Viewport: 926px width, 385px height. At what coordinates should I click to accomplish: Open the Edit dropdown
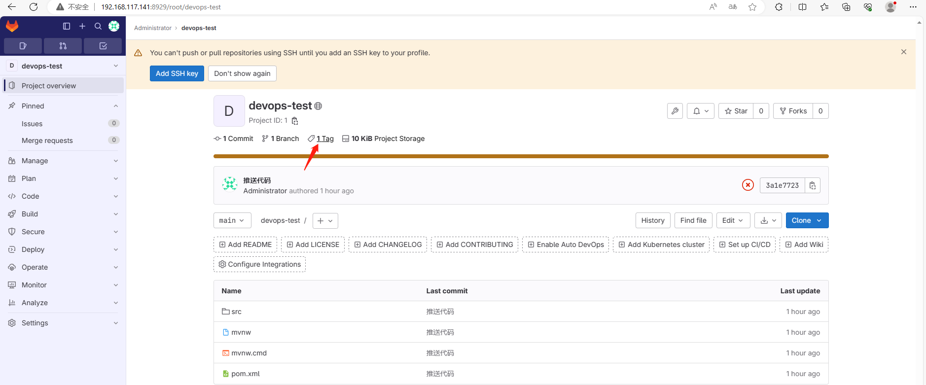click(733, 220)
